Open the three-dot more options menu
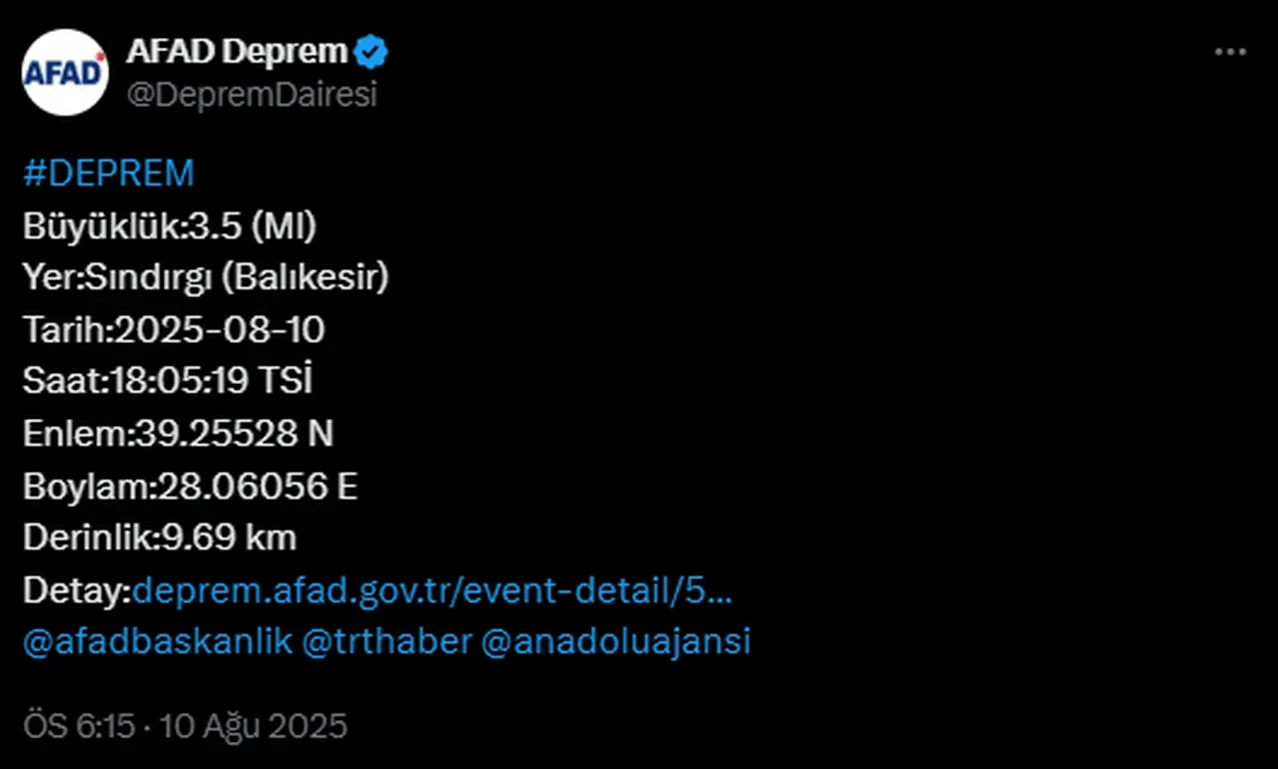Viewport: 1278px width, 769px height. click(x=1230, y=50)
